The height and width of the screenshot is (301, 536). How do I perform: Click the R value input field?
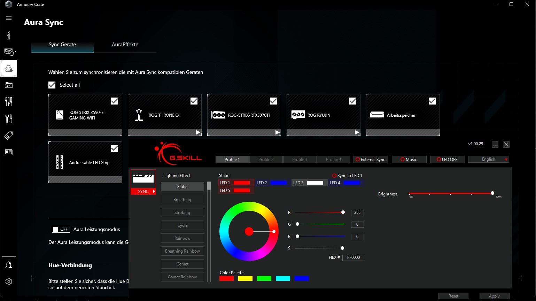point(357,213)
